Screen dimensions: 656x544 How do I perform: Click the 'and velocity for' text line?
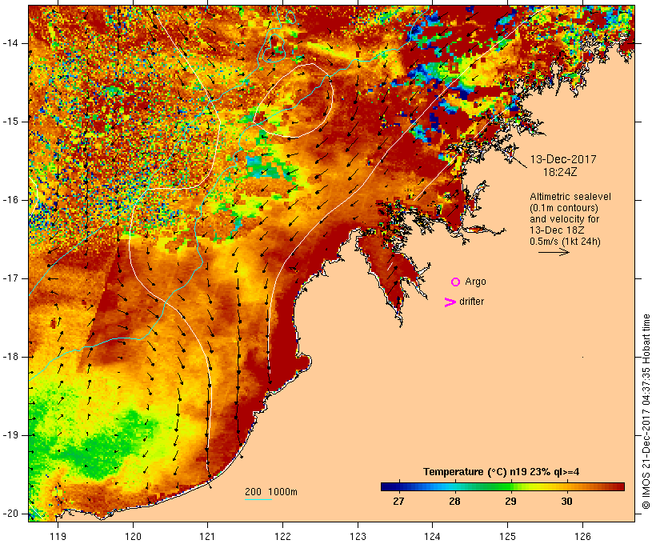coord(564,219)
